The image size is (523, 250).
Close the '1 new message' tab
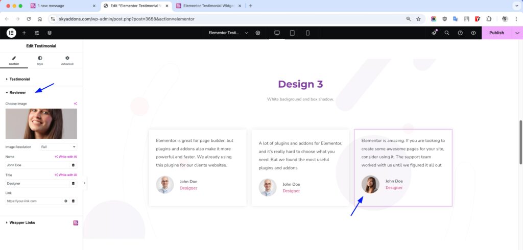click(94, 6)
